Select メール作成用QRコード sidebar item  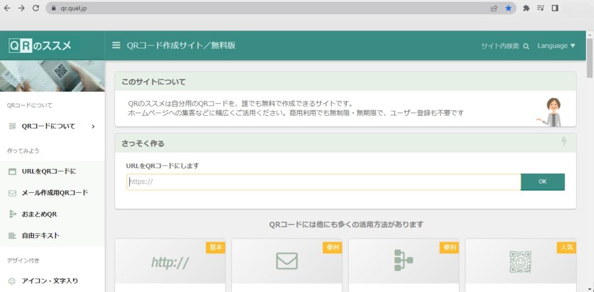55,193
